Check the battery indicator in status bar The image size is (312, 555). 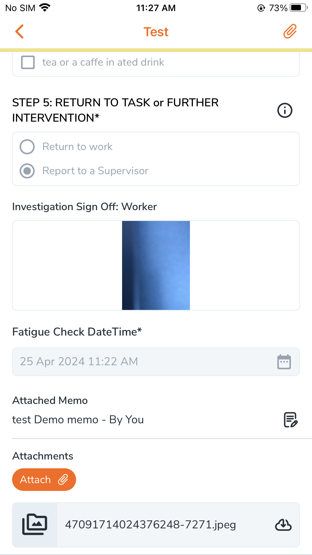click(298, 8)
